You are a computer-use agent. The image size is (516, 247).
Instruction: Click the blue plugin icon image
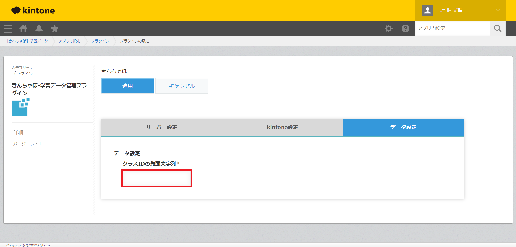pos(21,107)
